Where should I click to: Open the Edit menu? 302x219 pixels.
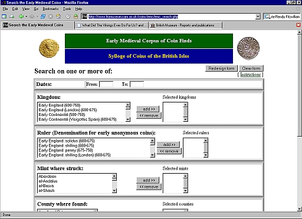coord(15,9)
